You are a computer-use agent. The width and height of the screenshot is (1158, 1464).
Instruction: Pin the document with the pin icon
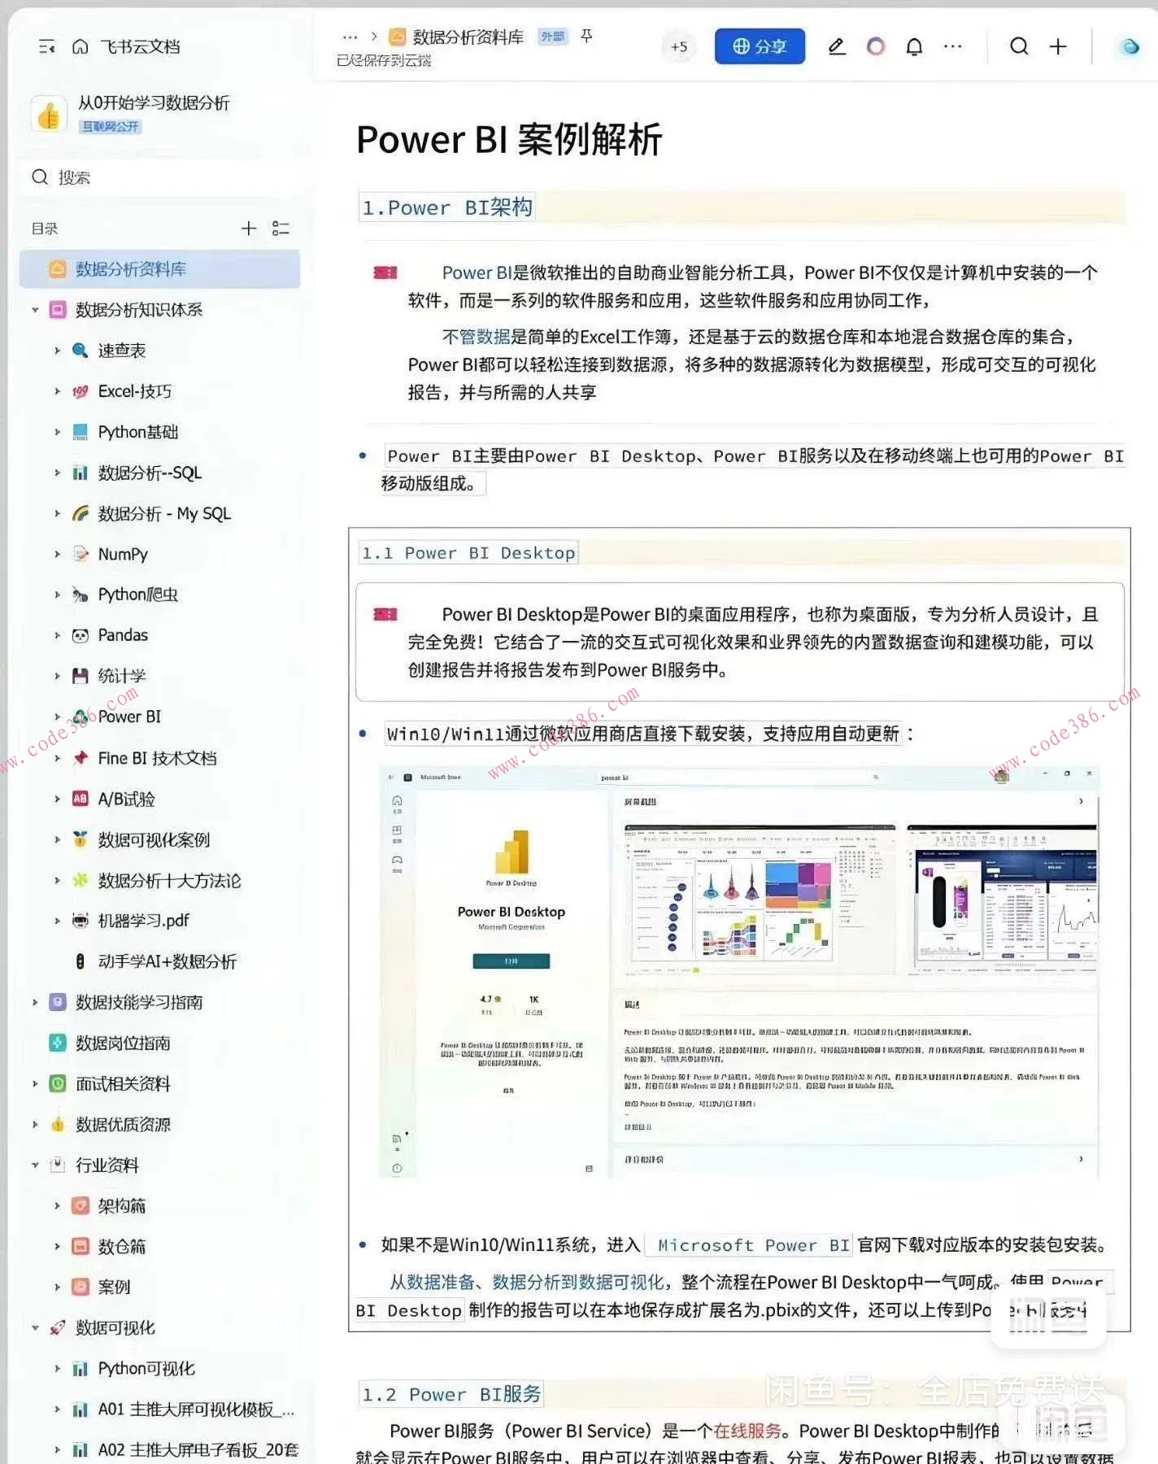pyautogui.click(x=586, y=36)
